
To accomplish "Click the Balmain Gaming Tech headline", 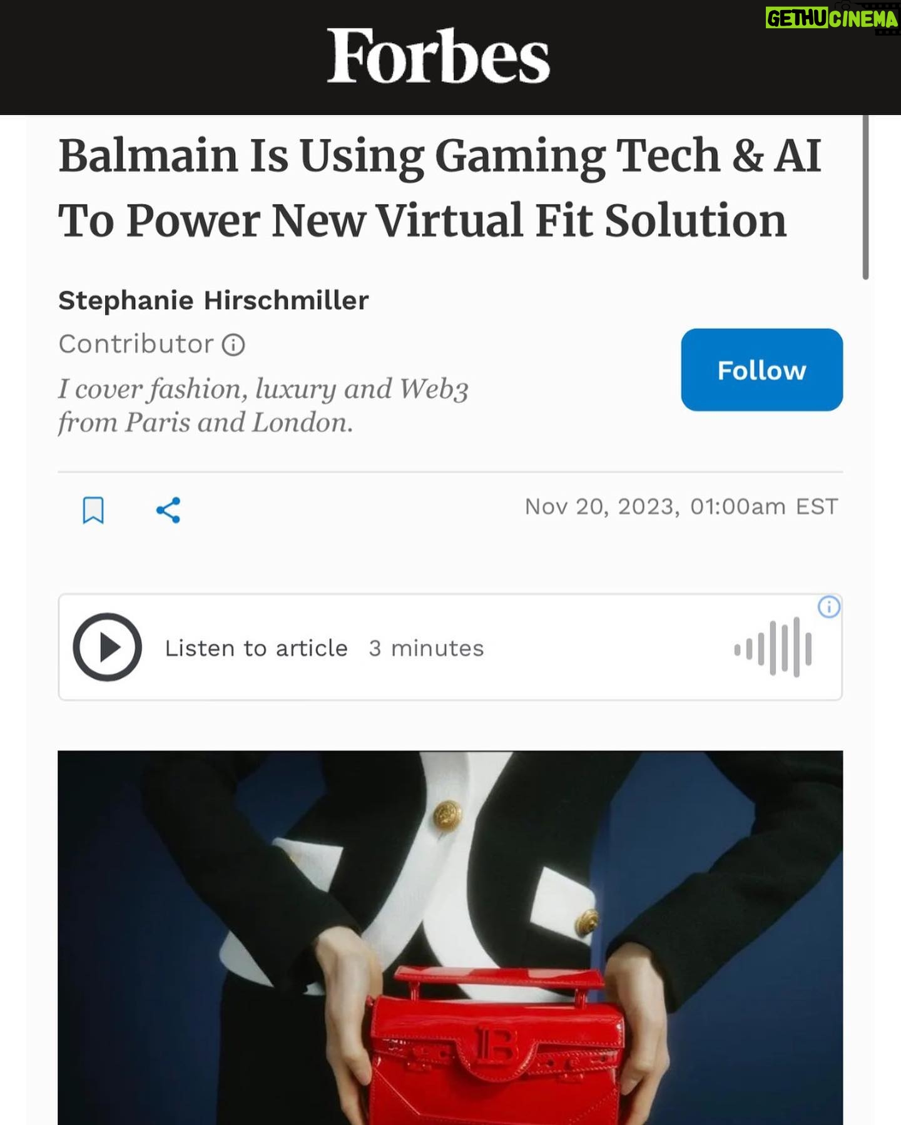I will (439, 188).
